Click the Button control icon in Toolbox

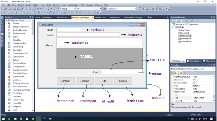tap(9, 37)
